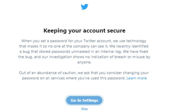Click the line starting "that masks it so"
The height and width of the screenshot is (112, 169).
[84, 46]
